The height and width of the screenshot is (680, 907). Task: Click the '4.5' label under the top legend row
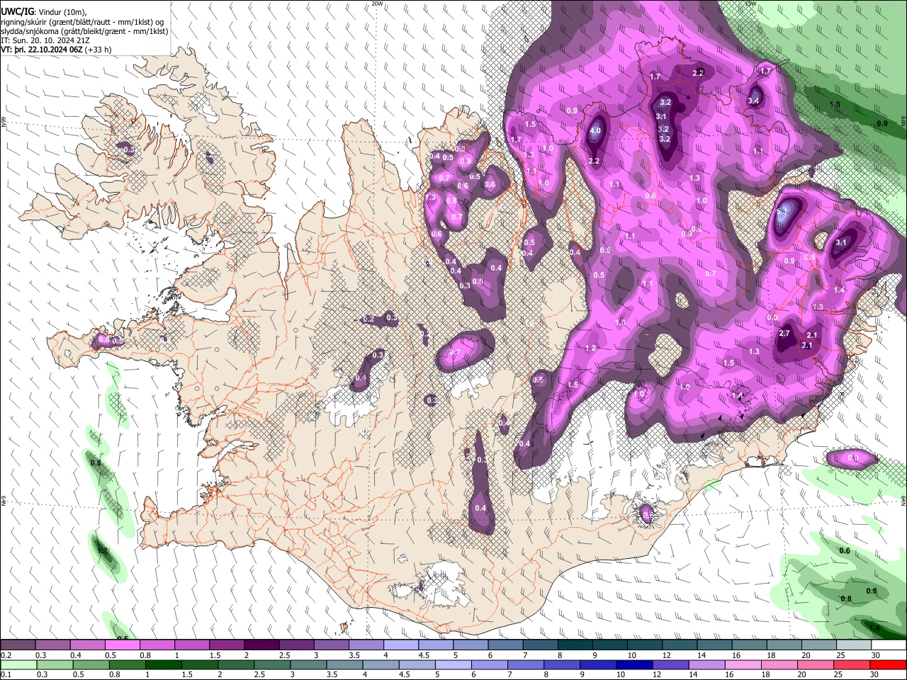[423, 655]
